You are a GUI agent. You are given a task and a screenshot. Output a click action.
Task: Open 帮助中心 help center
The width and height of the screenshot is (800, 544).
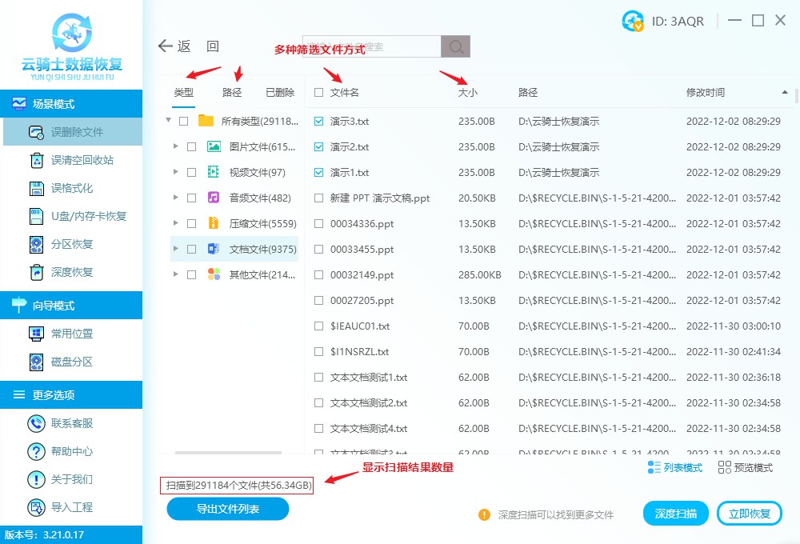tap(36, 451)
